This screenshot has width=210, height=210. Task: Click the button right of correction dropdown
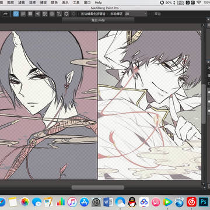pos(157,14)
